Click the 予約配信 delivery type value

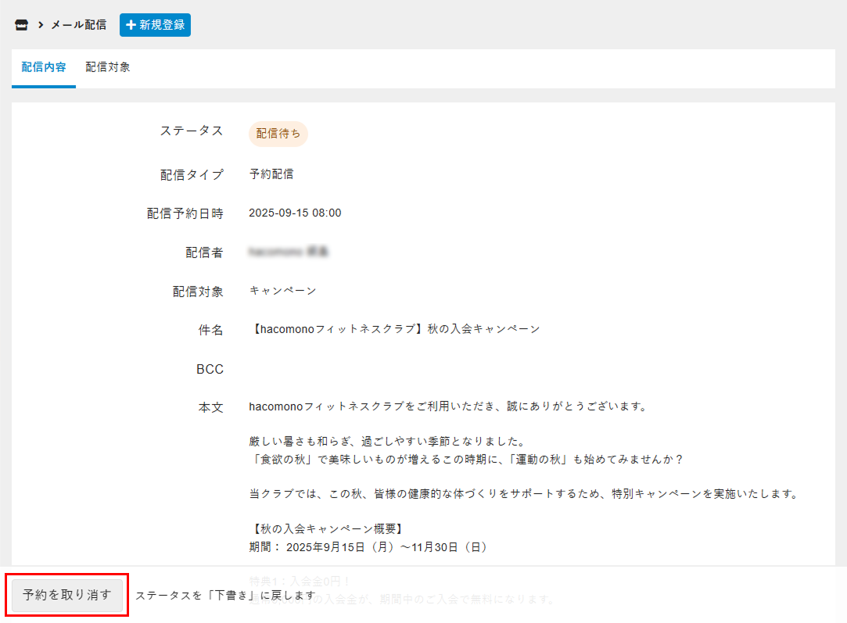[x=271, y=174]
